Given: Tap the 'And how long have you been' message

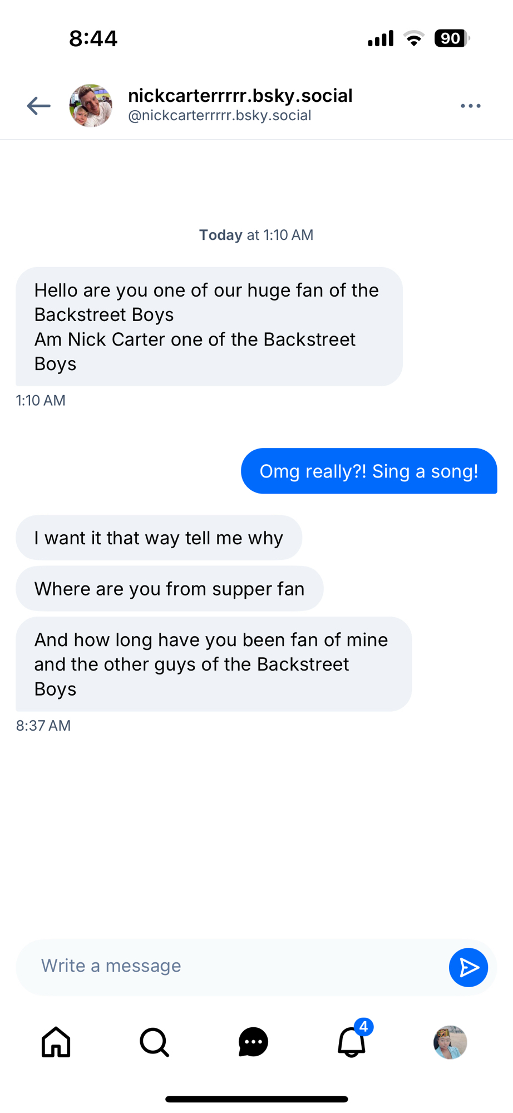Looking at the screenshot, I should [213, 664].
